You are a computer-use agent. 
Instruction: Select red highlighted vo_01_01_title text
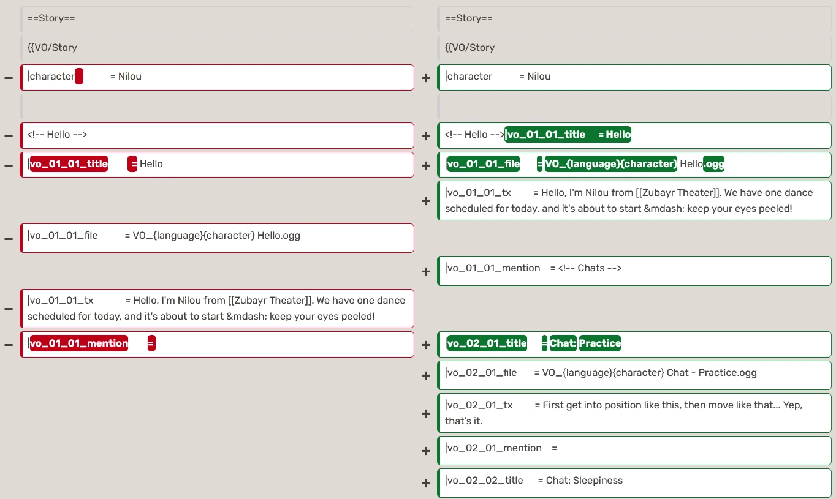tap(69, 164)
